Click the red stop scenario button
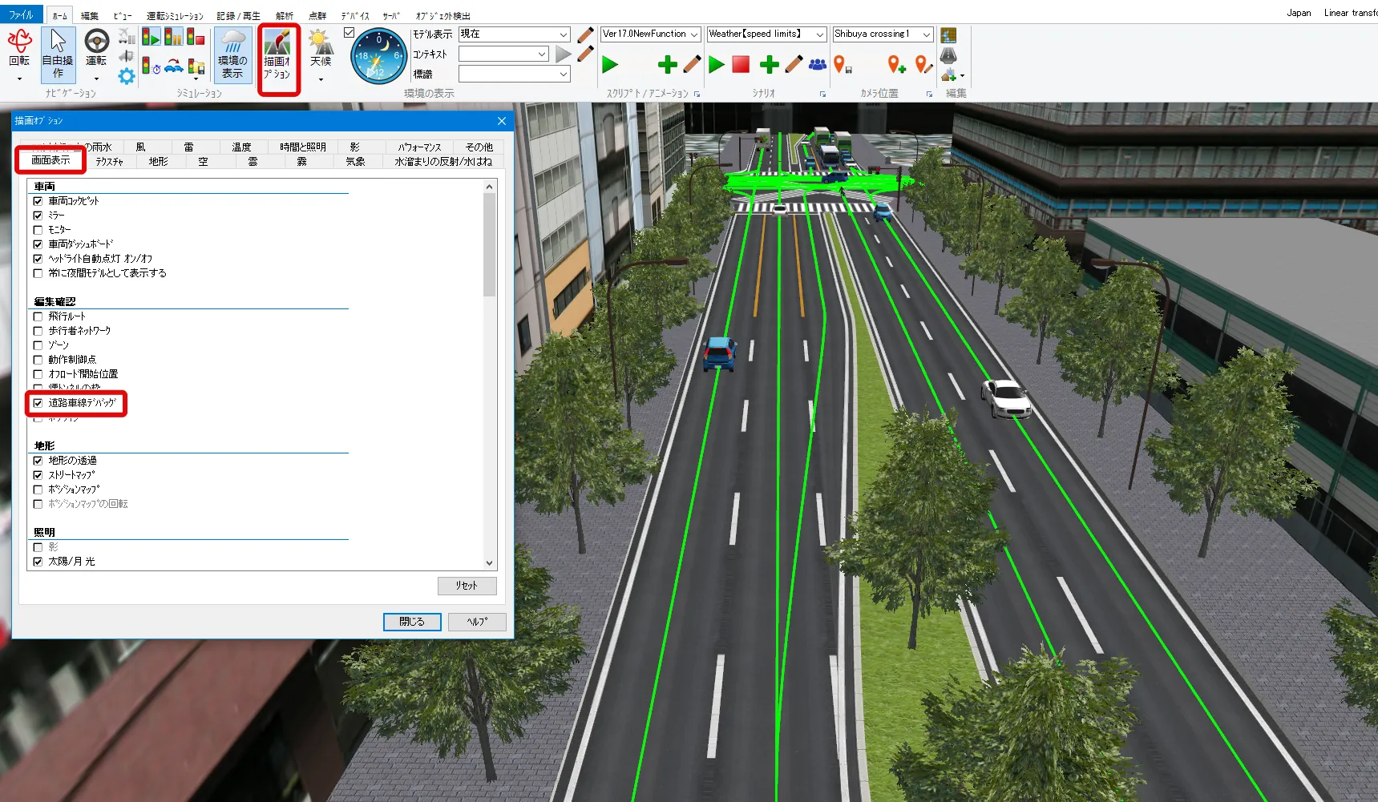 pos(741,64)
